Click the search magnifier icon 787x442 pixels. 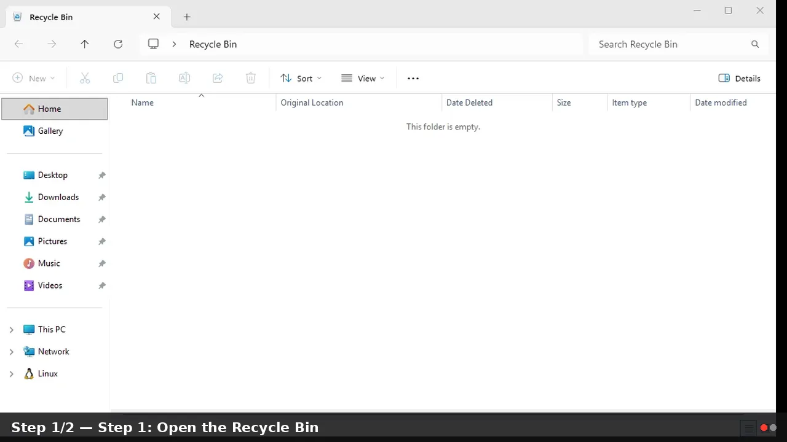point(755,44)
